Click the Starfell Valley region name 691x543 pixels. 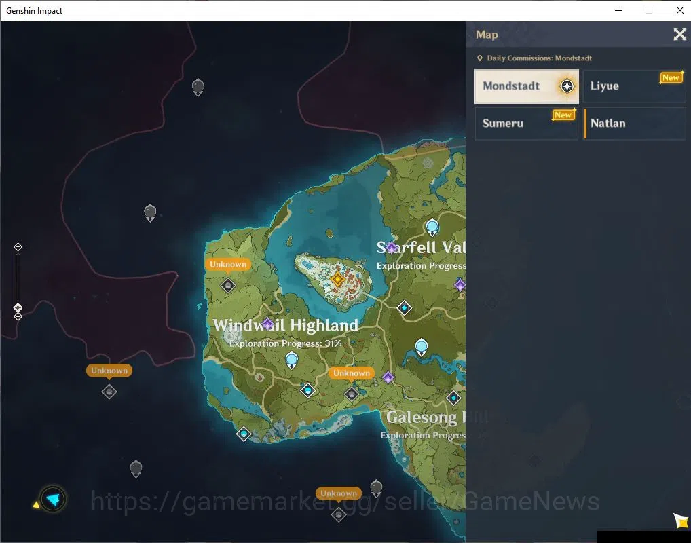click(x=421, y=248)
